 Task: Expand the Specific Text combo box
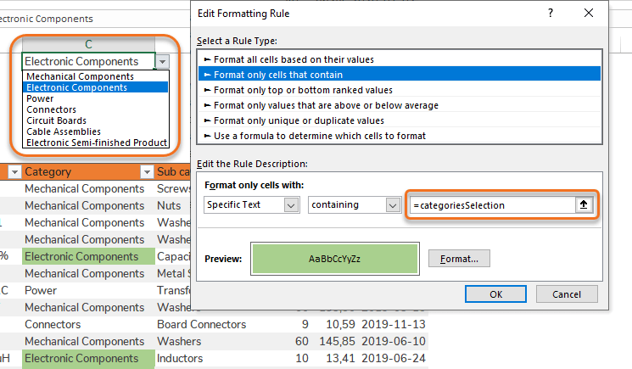click(292, 205)
